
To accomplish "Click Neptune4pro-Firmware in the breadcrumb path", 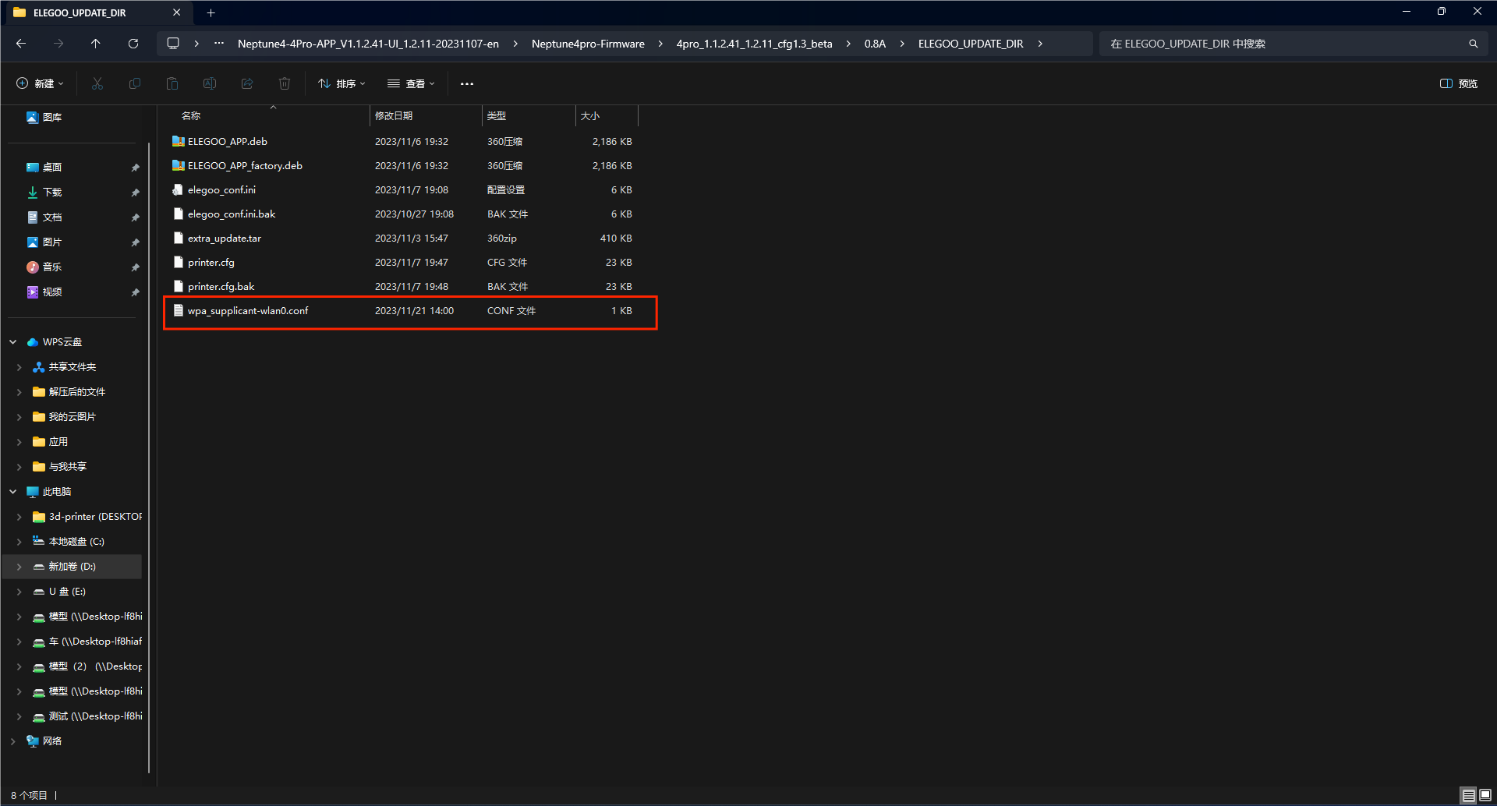I will coord(588,44).
